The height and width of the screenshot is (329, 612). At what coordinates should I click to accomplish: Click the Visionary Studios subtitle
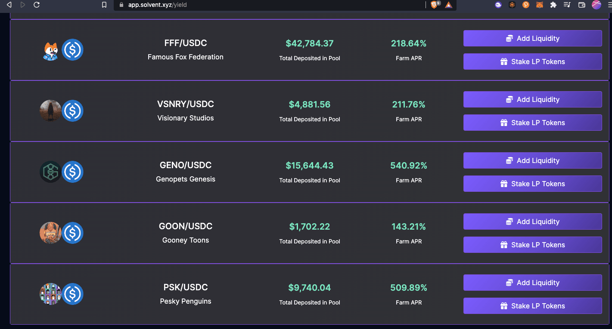pyautogui.click(x=186, y=118)
